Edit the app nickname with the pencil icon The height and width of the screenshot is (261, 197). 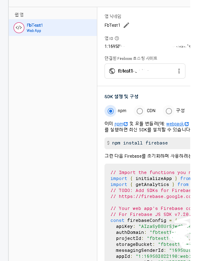(x=126, y=25)
